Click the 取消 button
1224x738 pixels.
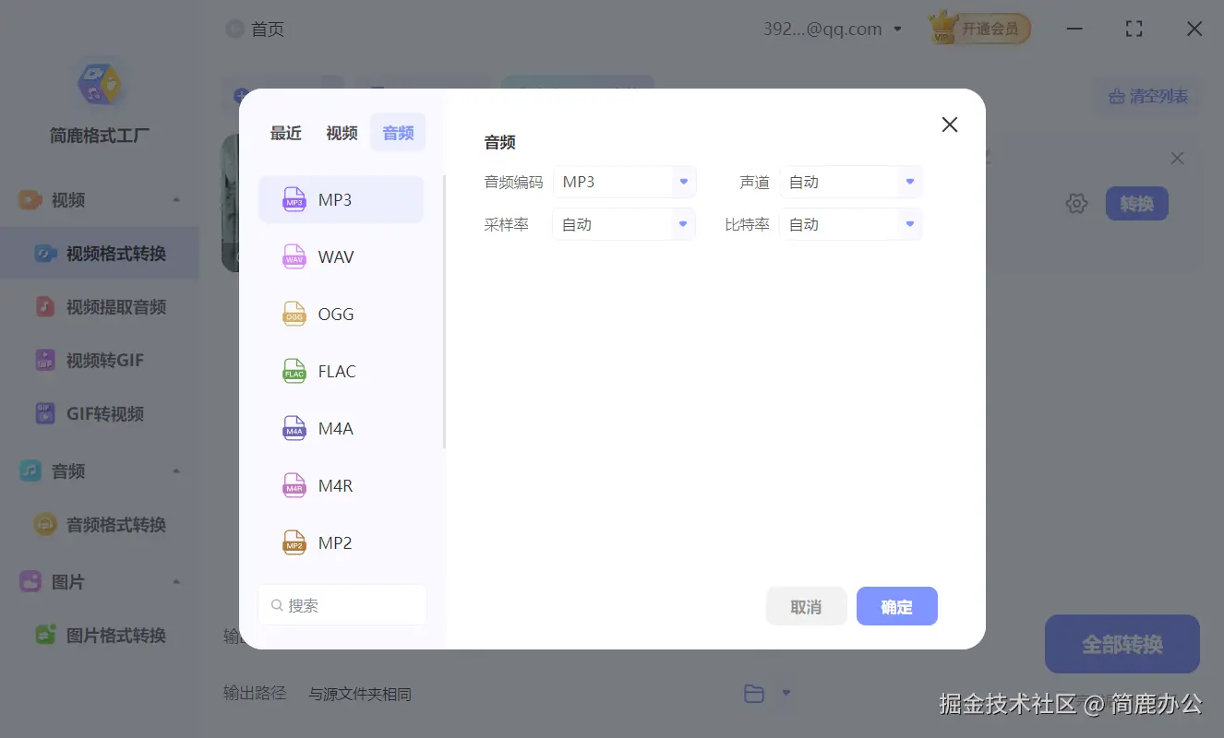[806, 606]
